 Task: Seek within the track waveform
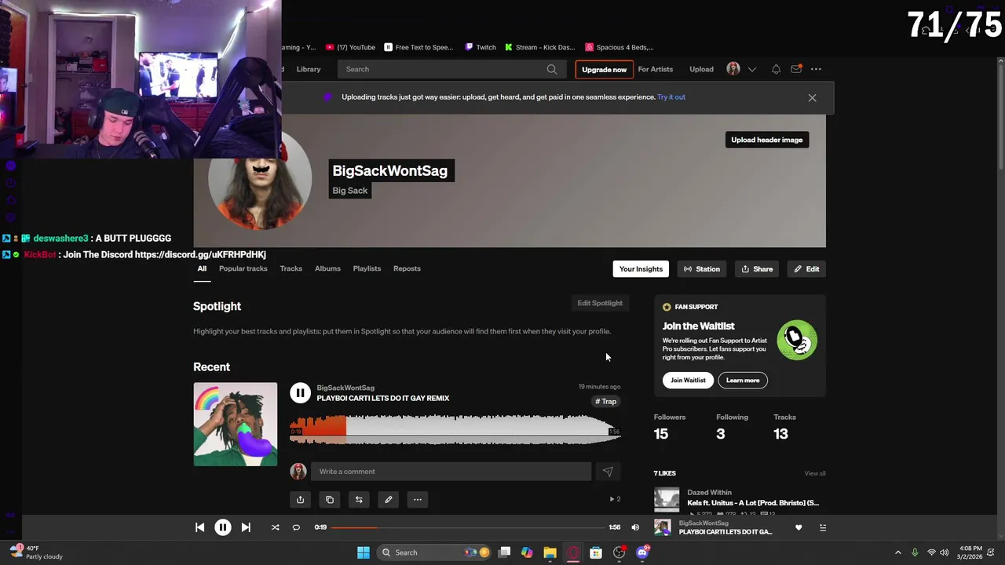pos(455,430)
